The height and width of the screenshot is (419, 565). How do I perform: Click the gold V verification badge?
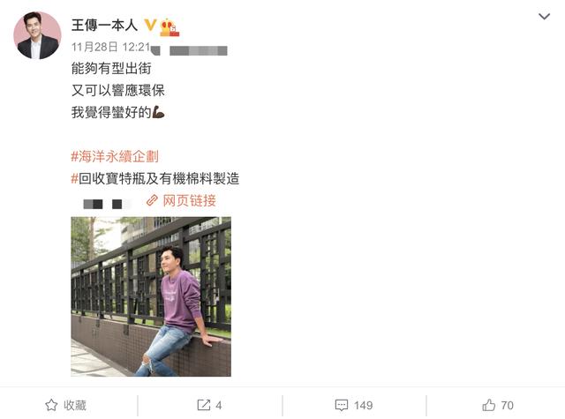[150, 26]
